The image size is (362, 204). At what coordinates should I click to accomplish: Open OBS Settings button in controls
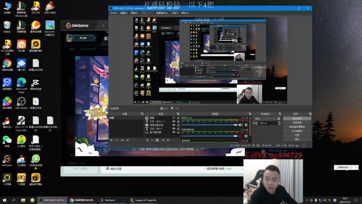tap(297, 135)
